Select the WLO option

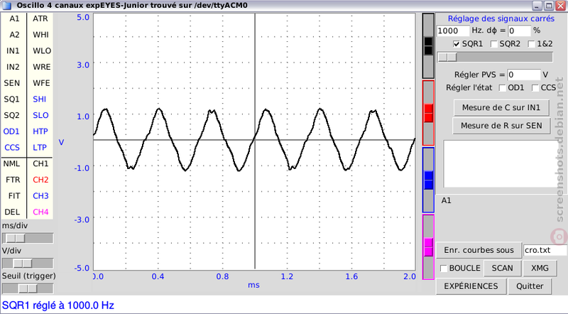[42, 50]
